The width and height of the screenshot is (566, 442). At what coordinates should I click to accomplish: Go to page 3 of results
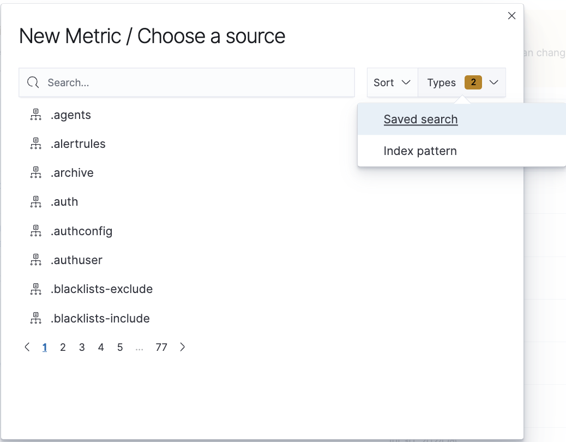click(x=82, y=347)
